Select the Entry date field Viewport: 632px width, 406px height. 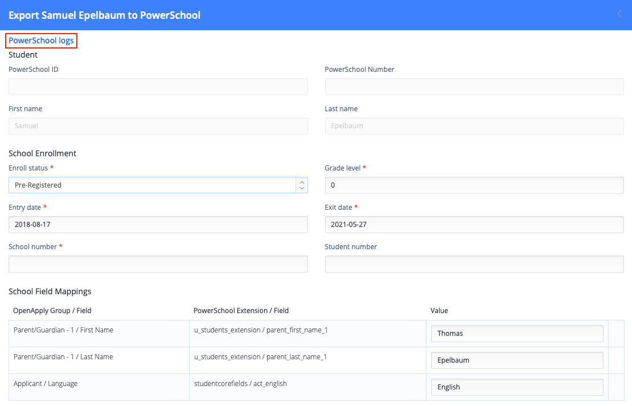[158, 225]
